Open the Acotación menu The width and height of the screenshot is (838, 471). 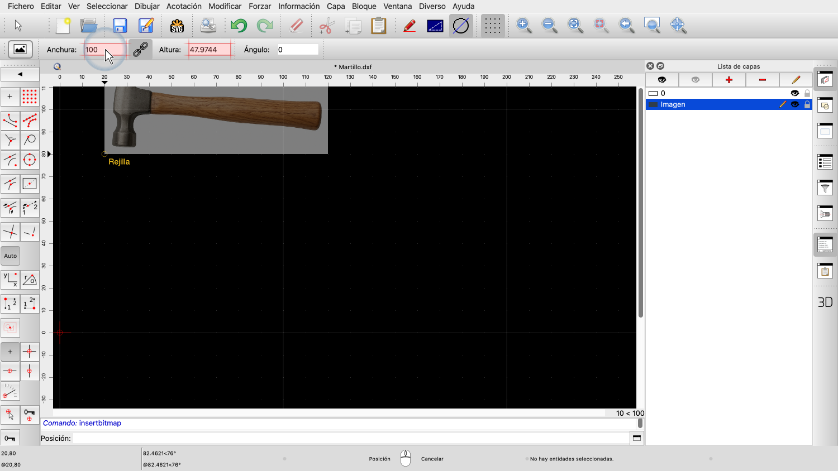[184, 6]
